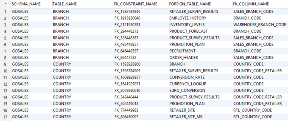Click constraint cell FK_86447532
288x121 pixels.
pos(141,58)
